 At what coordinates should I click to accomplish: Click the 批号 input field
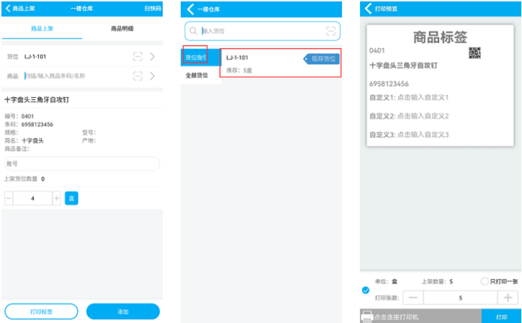(82, 164)
